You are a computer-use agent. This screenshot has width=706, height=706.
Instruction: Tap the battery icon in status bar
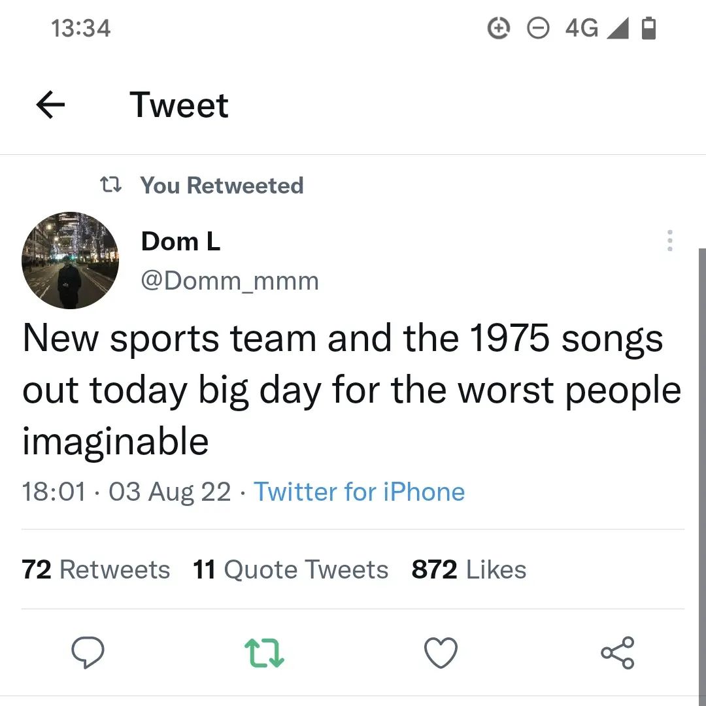(648, 28)
